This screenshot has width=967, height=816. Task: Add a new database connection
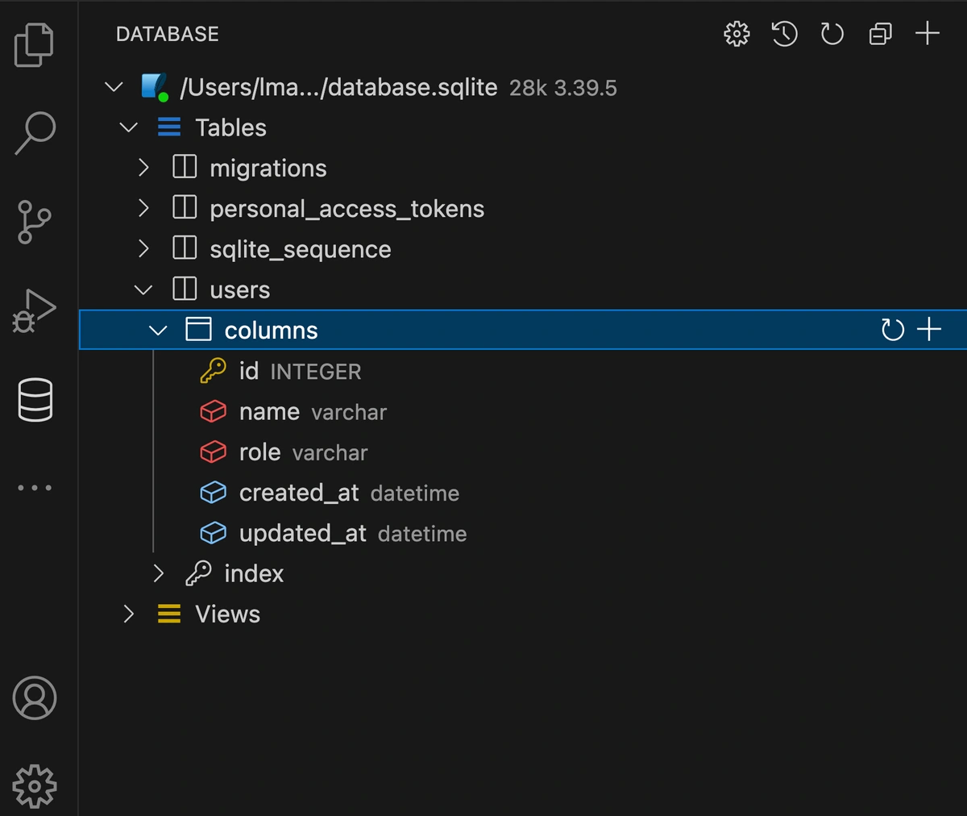[928, 33]
